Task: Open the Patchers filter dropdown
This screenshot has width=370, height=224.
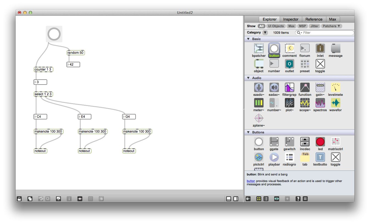Action: 331,26
